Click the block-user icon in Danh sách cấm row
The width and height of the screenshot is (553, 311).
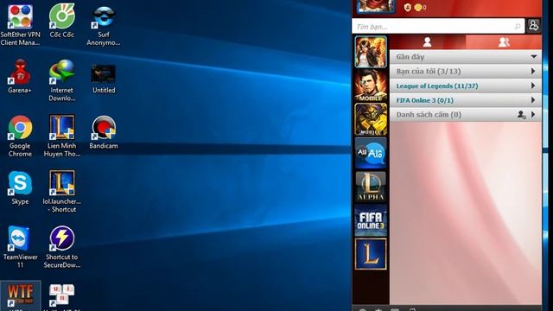[521, 115]
